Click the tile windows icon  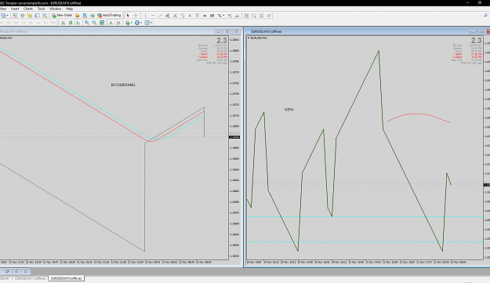(102, 23)
